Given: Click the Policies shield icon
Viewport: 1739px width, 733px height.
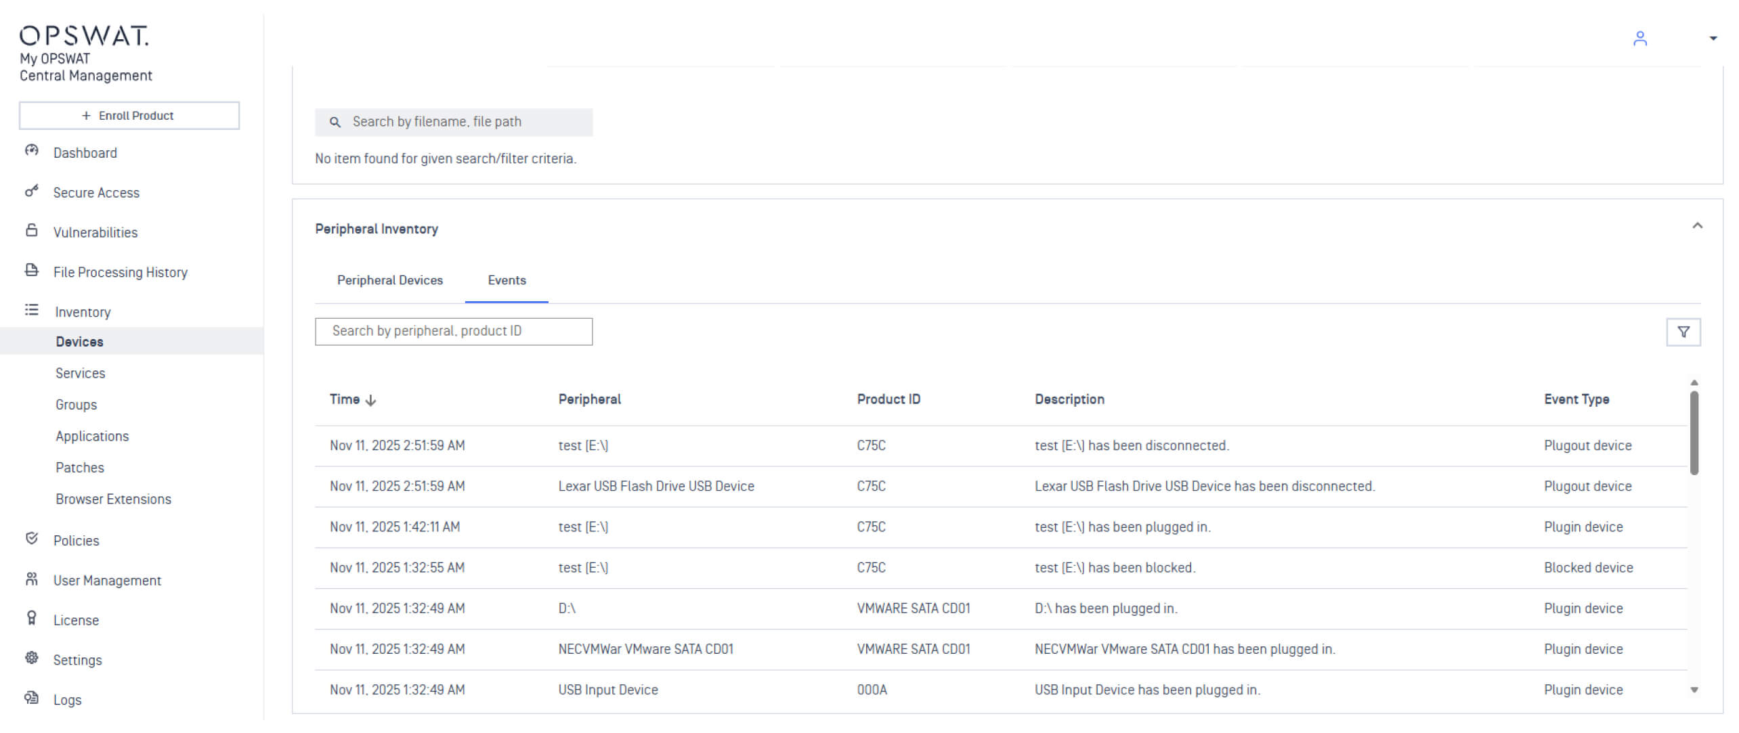Looking at the screenshot, I should click(x=31, y=539).
